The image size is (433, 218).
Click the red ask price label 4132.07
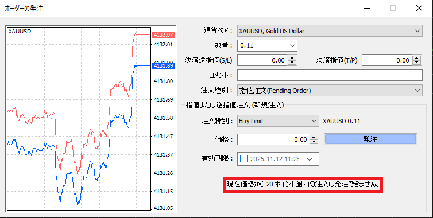click(x=164, y=35)
